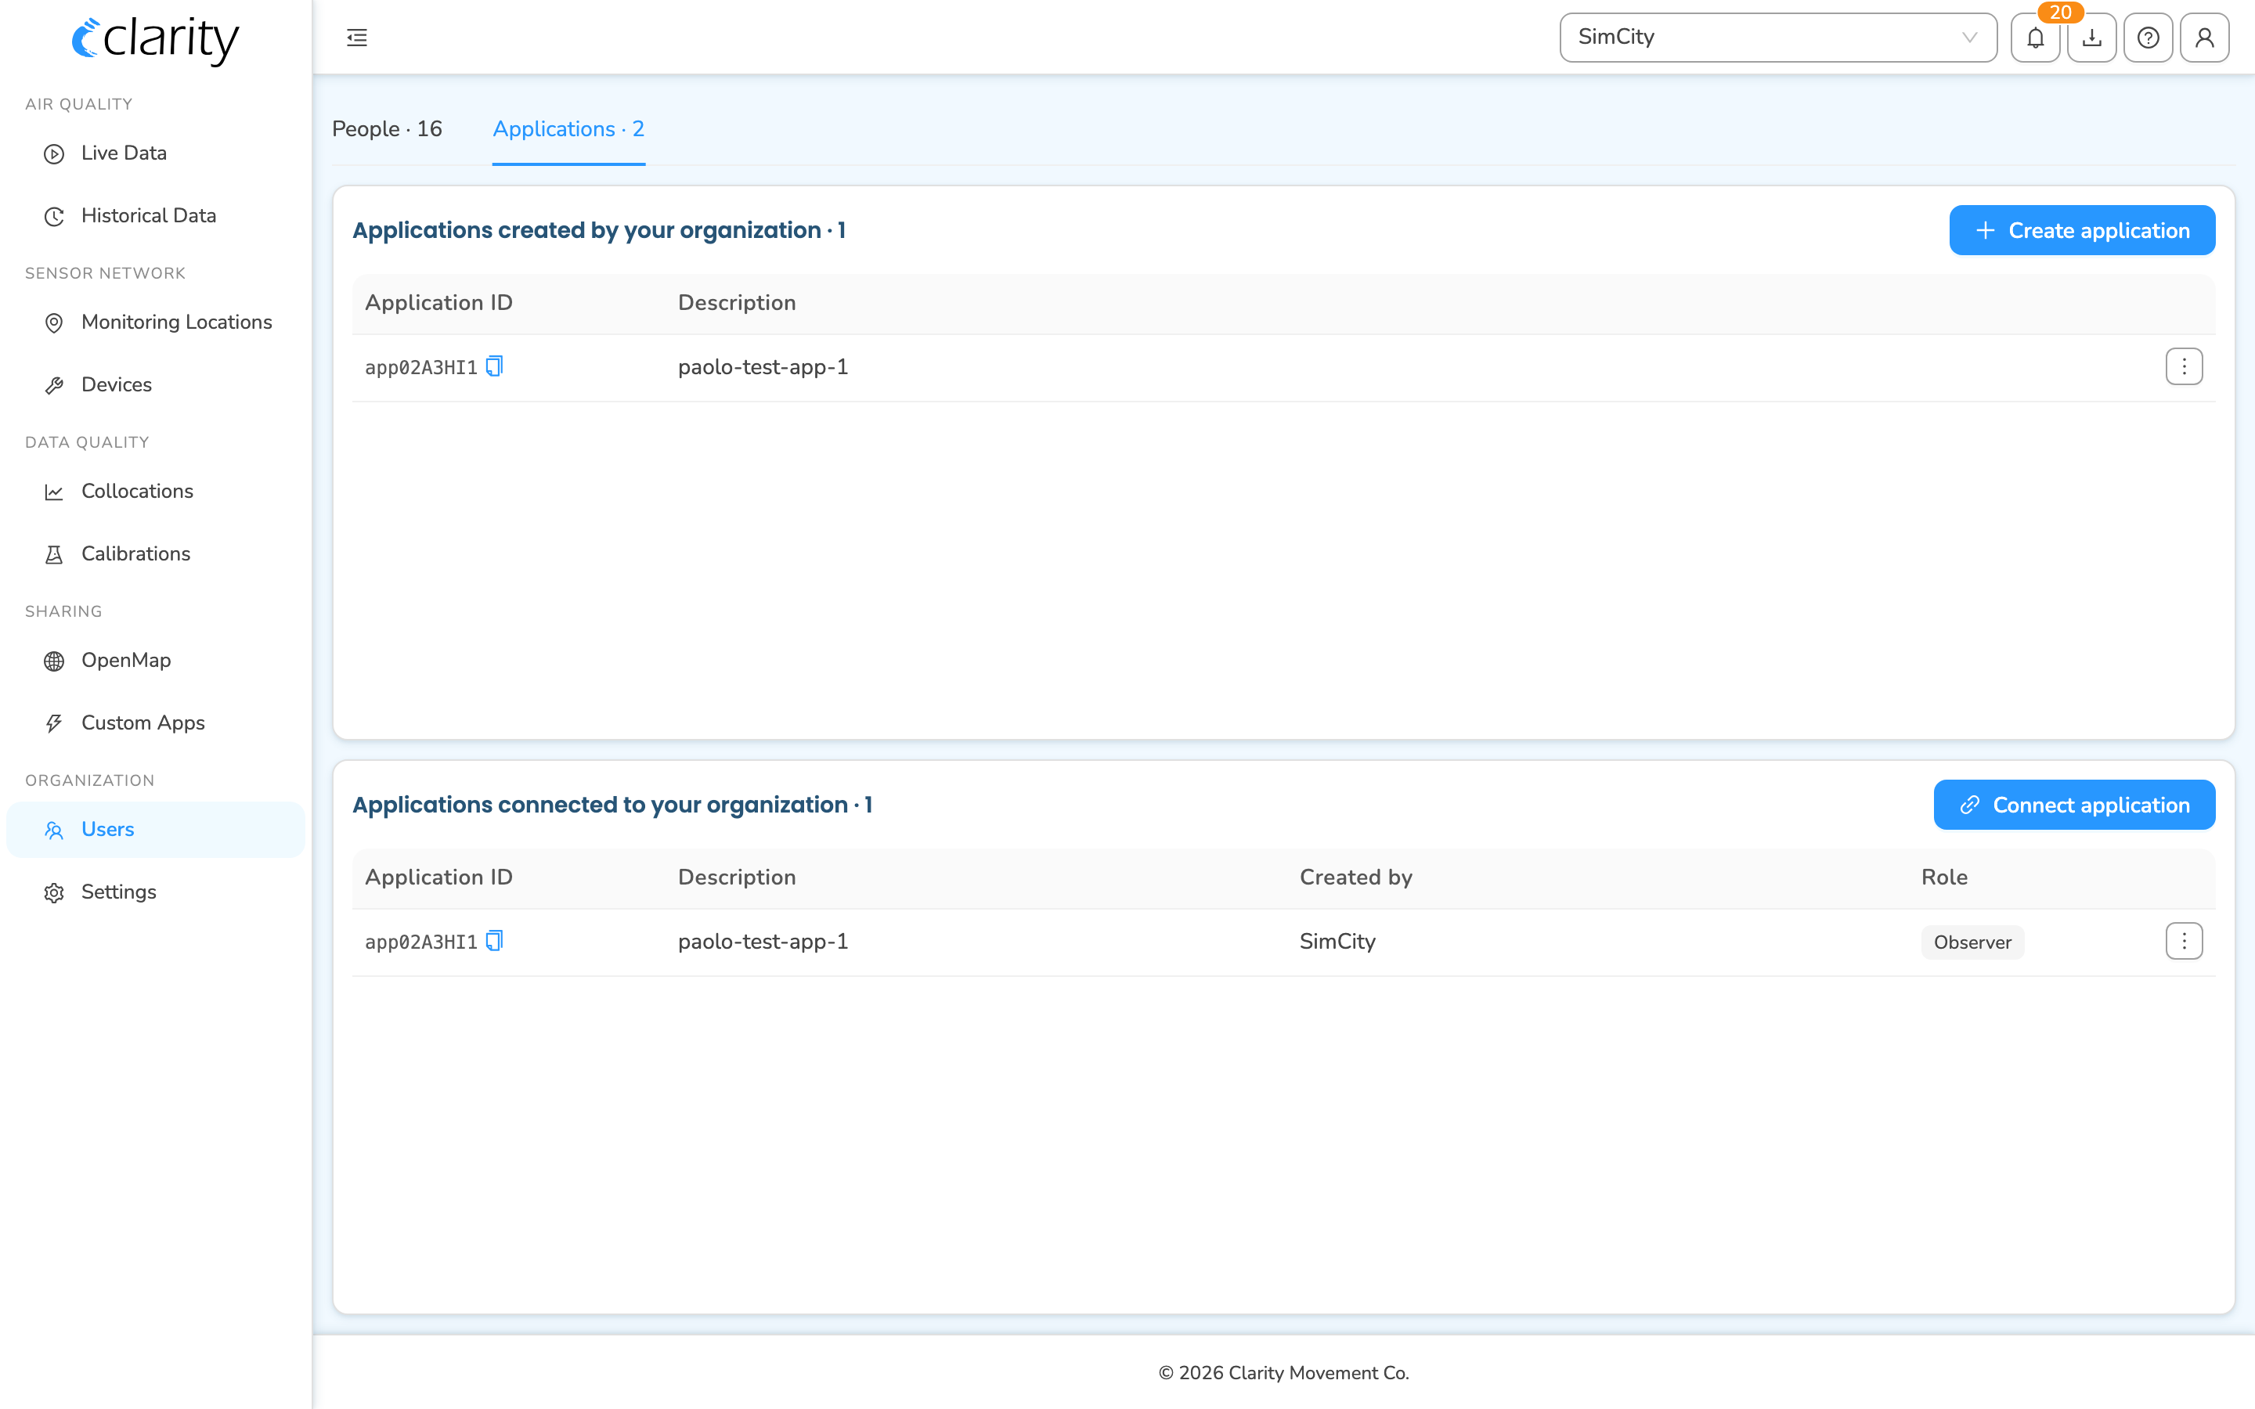Click app02A3HI1 in created applications table
Image resolution: width=2255 pixels, height=1409 pixels.
tap(421, 367)
